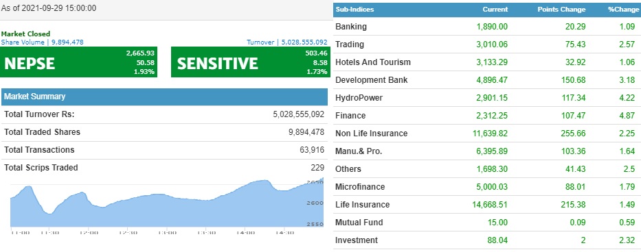Select the Share Volume 9,894,478 text
This screenshot has width=641, height=252.
tap(43, 42)
